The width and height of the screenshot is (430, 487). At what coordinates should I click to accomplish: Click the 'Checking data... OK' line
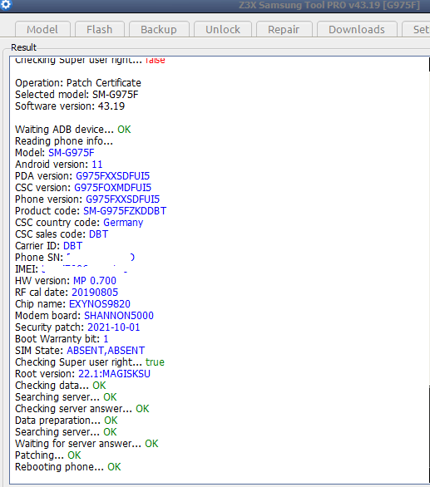61,386
